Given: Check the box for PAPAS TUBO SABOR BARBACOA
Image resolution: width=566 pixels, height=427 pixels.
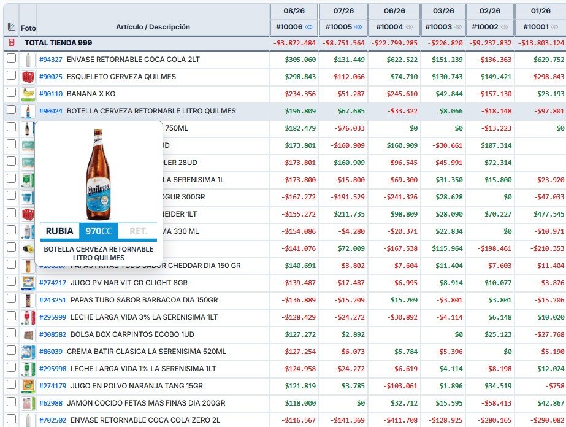Looking at the screenshot, I should (11, 298).
